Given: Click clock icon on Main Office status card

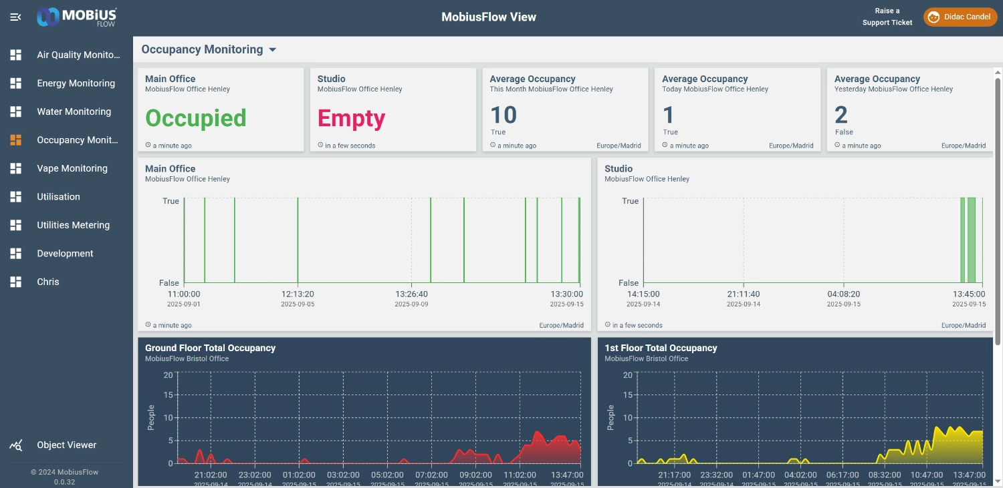Looking at the screenshot, I should 148,145.
